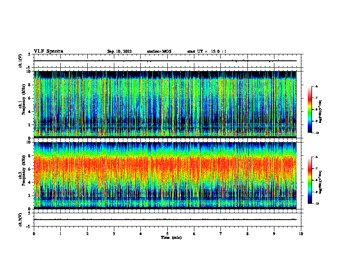Click time axis tick label '3'
Screen dimensions: 339x262
point(114,234)
